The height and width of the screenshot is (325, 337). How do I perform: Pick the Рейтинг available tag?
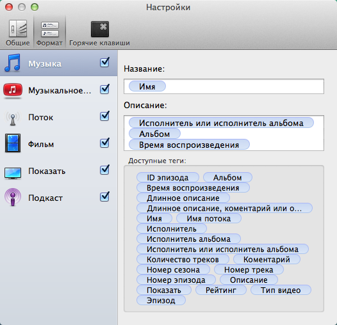point(221,290)
